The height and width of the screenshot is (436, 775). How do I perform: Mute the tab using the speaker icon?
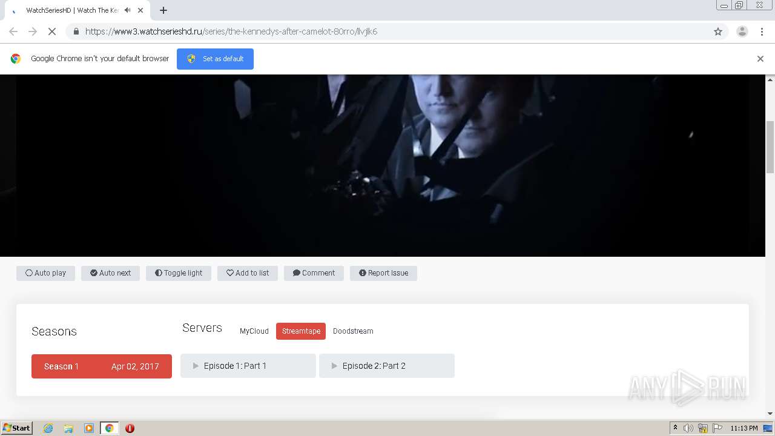(x=127, y=10)
